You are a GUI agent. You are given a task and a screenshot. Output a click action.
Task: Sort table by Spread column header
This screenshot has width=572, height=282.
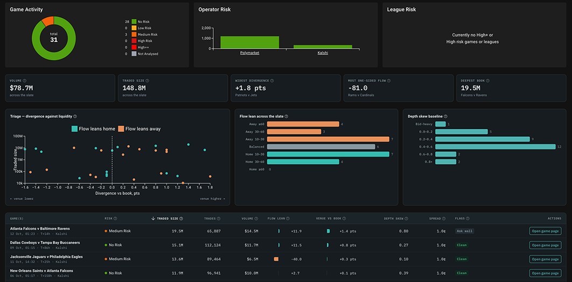click(x=435, y=218)
